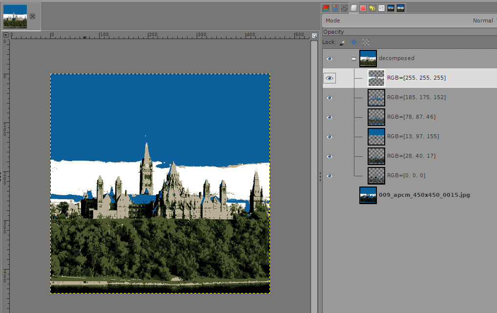
Task: Click the Undo History yellow arrow tab
Action: tap(372, 8)
